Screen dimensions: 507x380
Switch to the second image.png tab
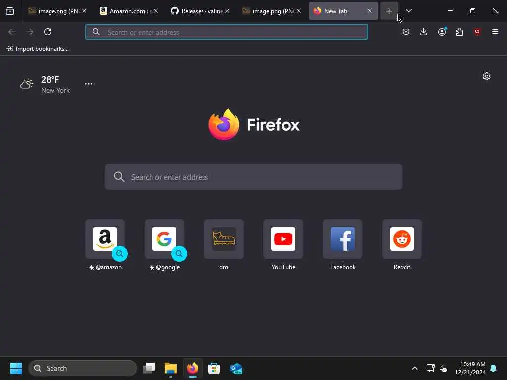tap(272, 11)
